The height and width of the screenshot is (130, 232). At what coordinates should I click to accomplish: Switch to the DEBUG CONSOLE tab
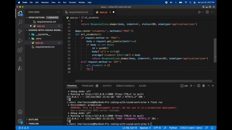click(x=125, y=86)
